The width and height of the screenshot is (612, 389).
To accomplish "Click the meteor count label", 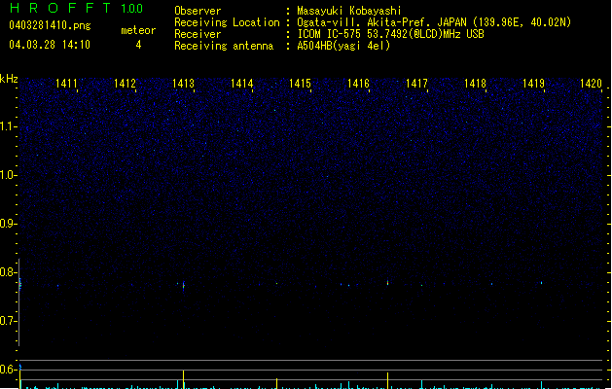I will (138, 30).
